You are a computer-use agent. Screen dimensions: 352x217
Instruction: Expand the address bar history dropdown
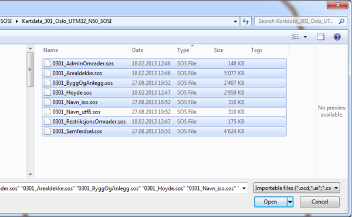(235, 22)
